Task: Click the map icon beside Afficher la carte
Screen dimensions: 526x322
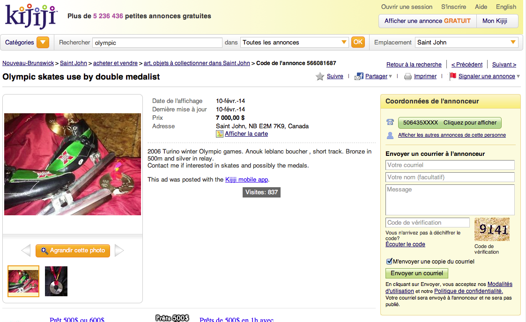Action: pyautogui.click(x=220, y=134)
